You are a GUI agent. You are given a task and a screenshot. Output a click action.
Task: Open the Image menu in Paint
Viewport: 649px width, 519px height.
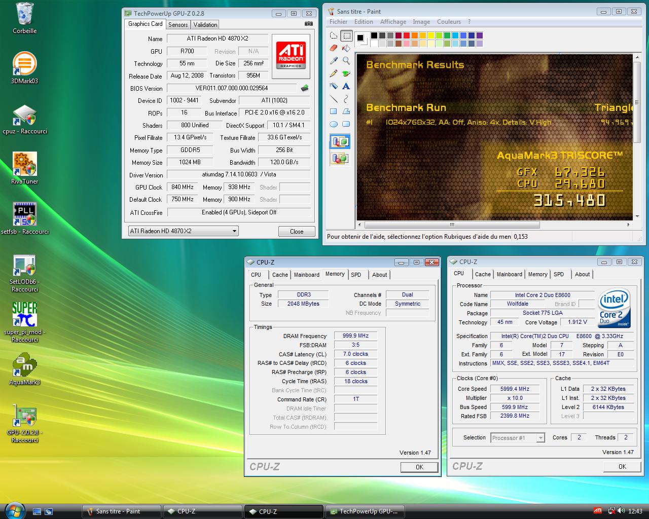coord(421,22)
